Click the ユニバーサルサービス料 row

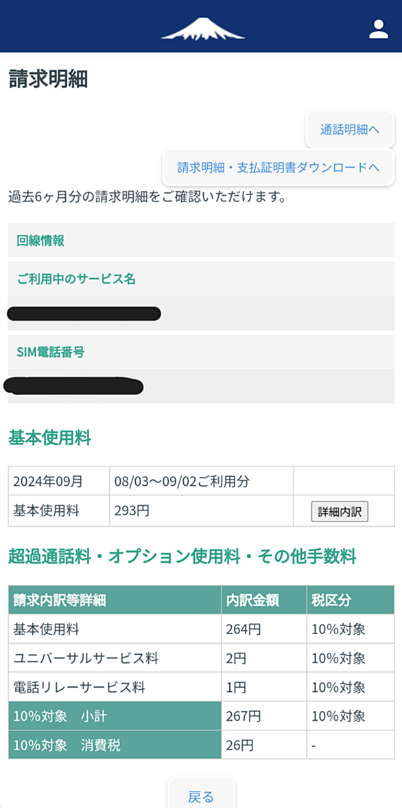click(x=201, y=658)
